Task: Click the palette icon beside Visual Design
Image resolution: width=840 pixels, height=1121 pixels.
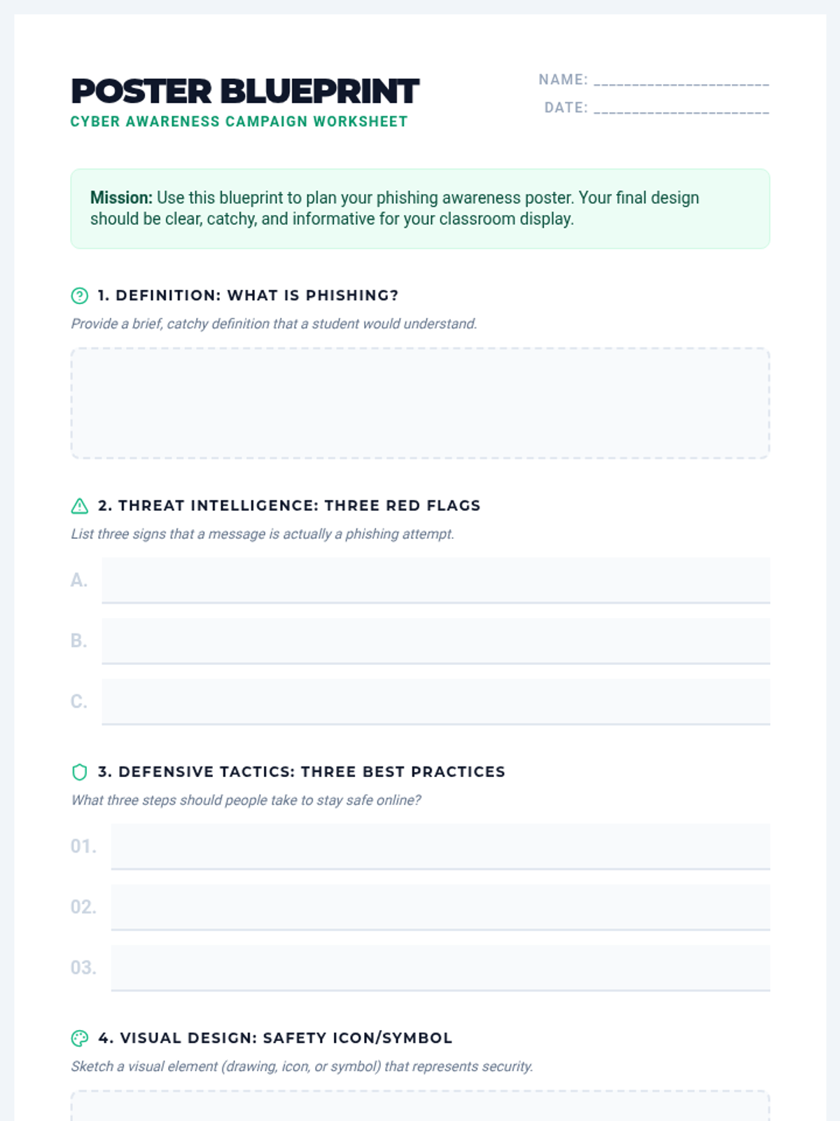Action: pos(80,1038)
